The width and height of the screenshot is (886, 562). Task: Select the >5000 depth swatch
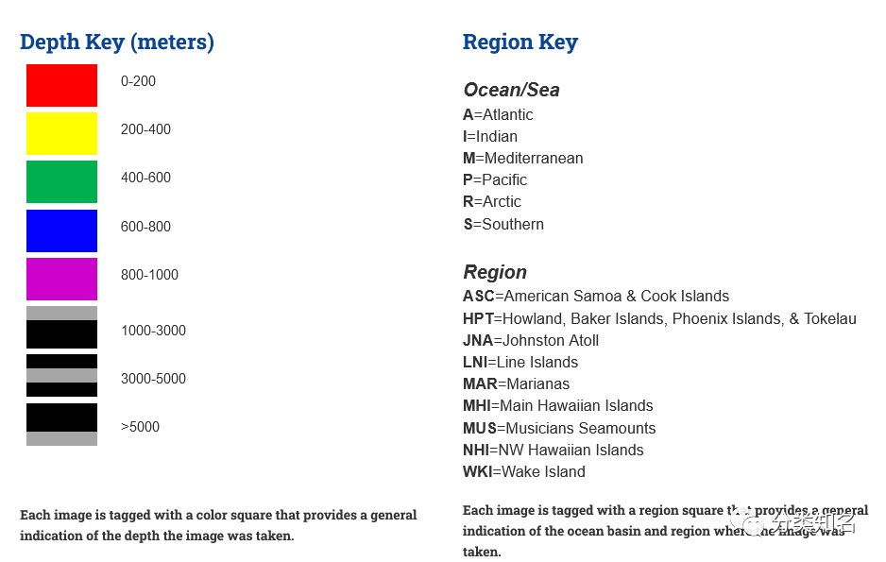[x=61, y=424]
